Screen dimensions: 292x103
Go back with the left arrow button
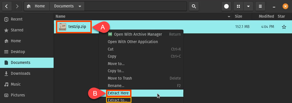point(7,6)
